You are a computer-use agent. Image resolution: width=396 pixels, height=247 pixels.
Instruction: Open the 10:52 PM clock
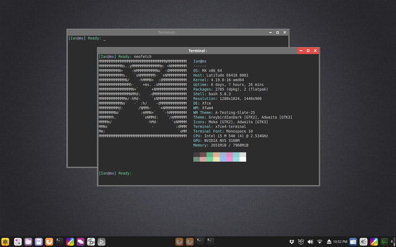[x=340, y=242]
